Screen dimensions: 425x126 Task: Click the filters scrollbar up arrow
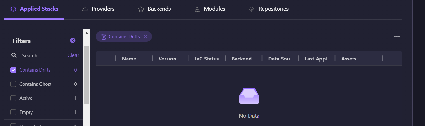(x=86, y=33)
